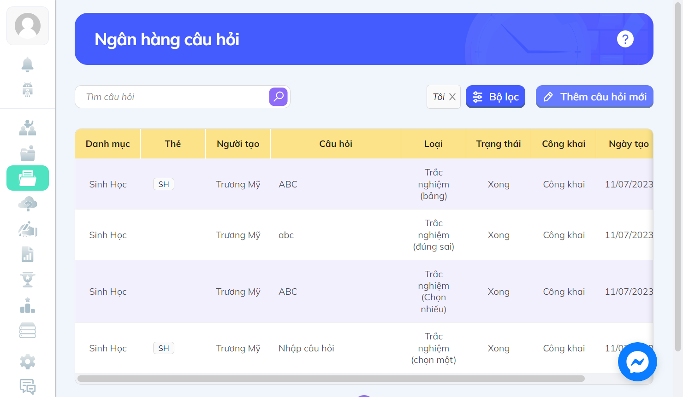Click the Loại column header
Viewport: 683px width, 397px height.
[x=434, y=144]
